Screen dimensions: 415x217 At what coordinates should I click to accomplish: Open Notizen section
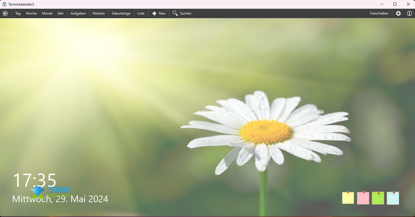[99, 13]
